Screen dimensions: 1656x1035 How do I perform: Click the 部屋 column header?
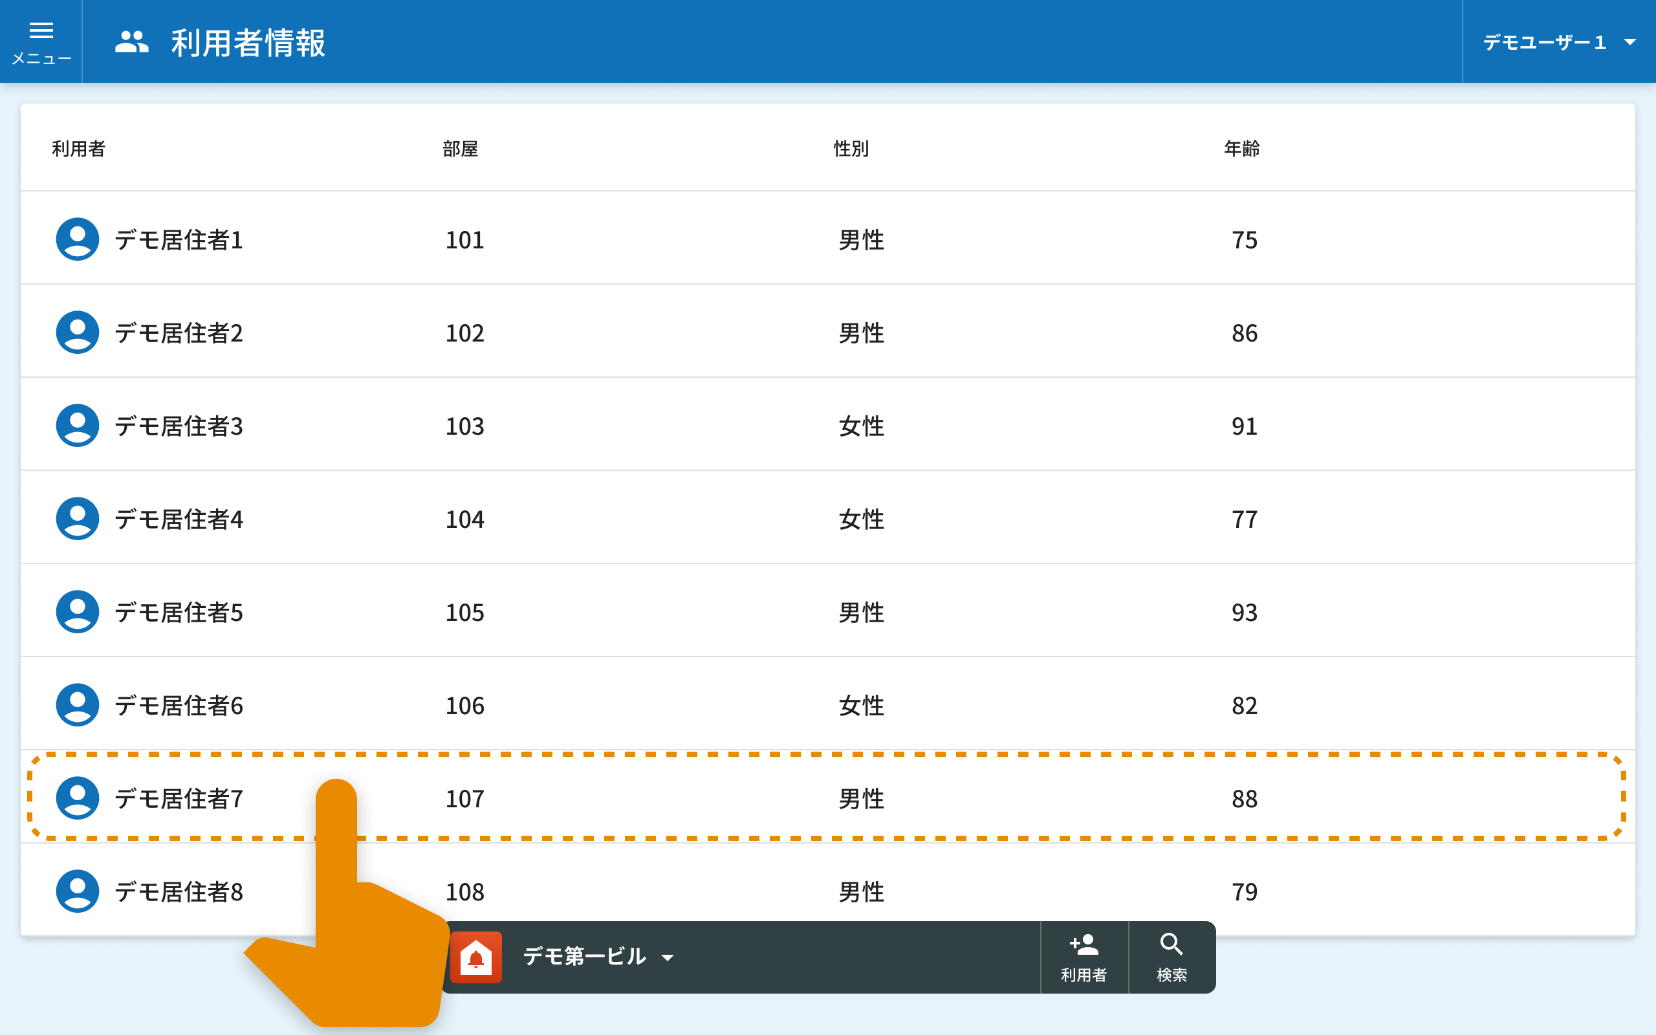coord(460,149)
